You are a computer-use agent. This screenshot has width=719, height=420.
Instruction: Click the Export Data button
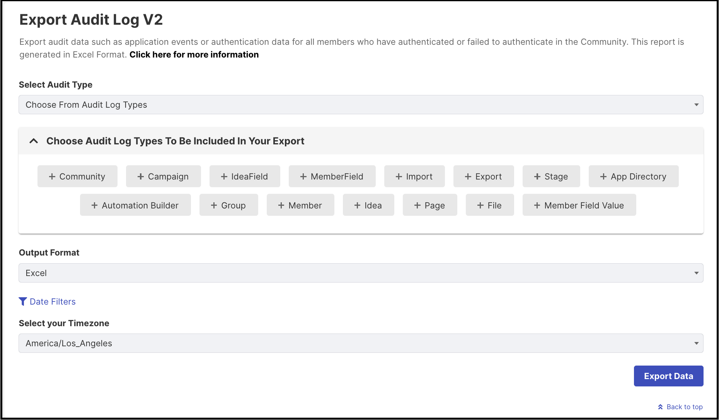click(668, 376)
